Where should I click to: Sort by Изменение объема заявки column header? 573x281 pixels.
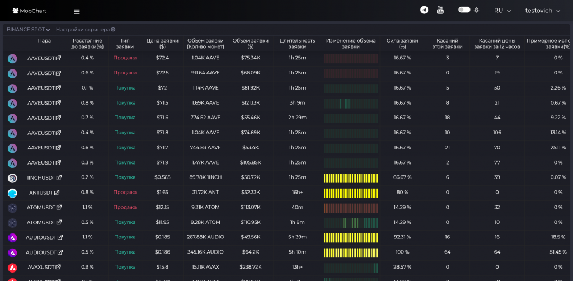(x=351, y=44)
